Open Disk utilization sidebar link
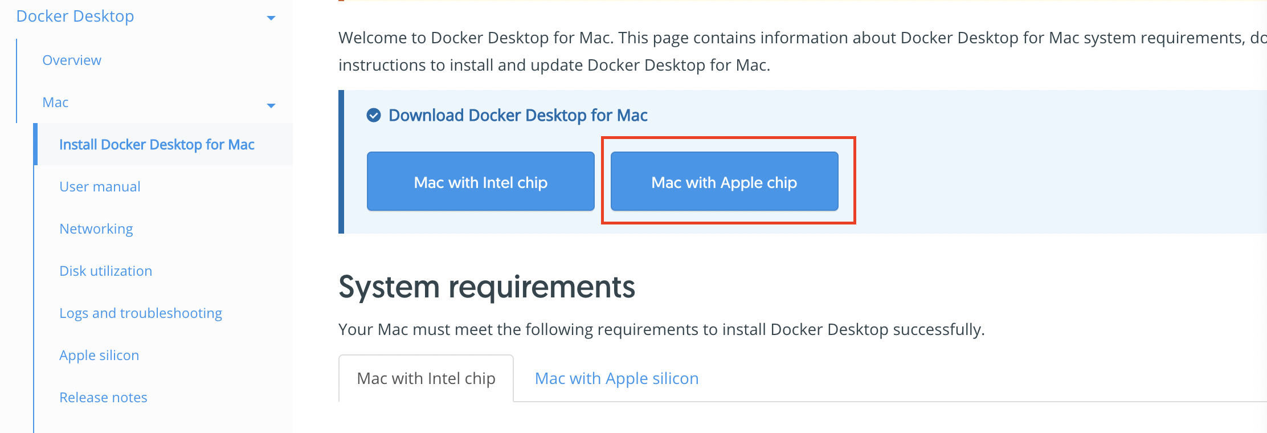 pyautogui.click(x=106, y=271)
